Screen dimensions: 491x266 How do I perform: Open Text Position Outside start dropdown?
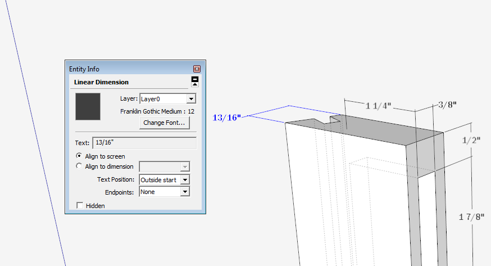[165, 180]
